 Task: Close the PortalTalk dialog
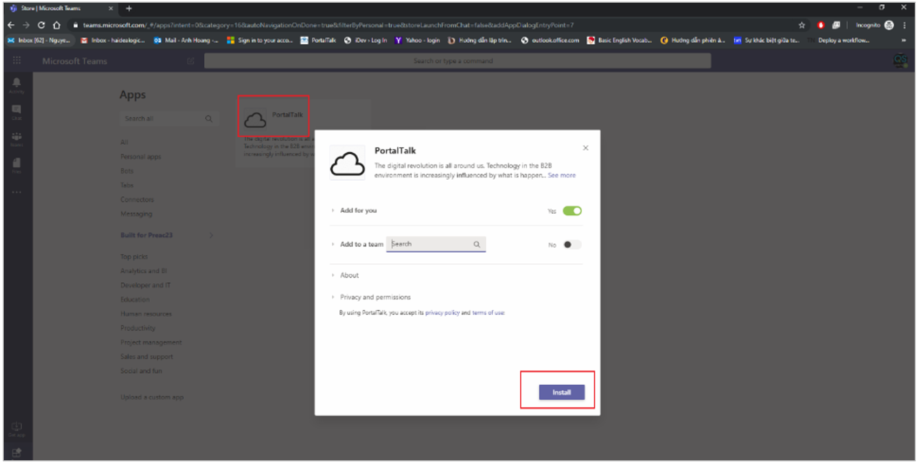[x=586, y=148]
